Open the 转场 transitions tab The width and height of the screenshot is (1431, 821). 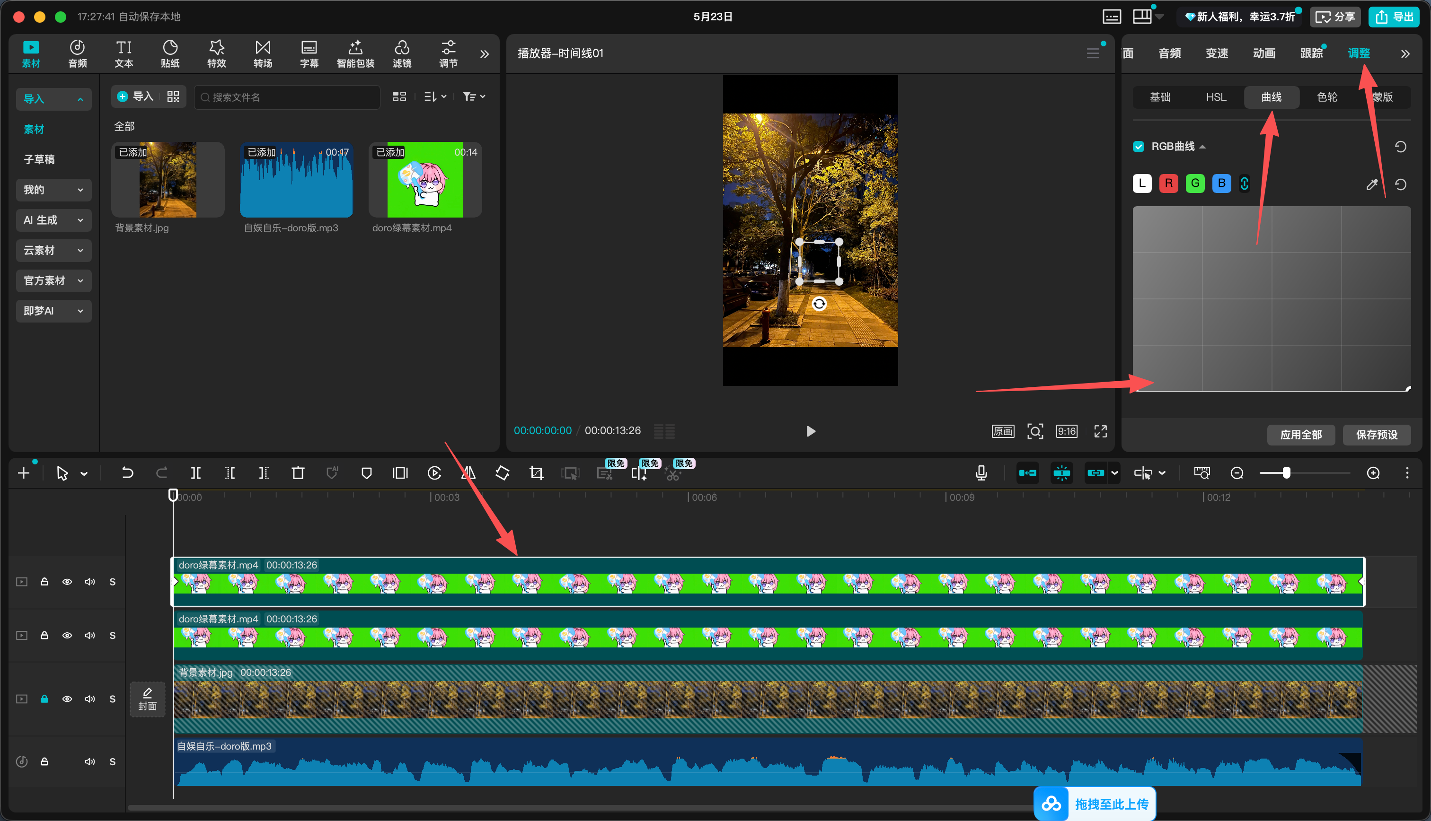pos(263,53)
